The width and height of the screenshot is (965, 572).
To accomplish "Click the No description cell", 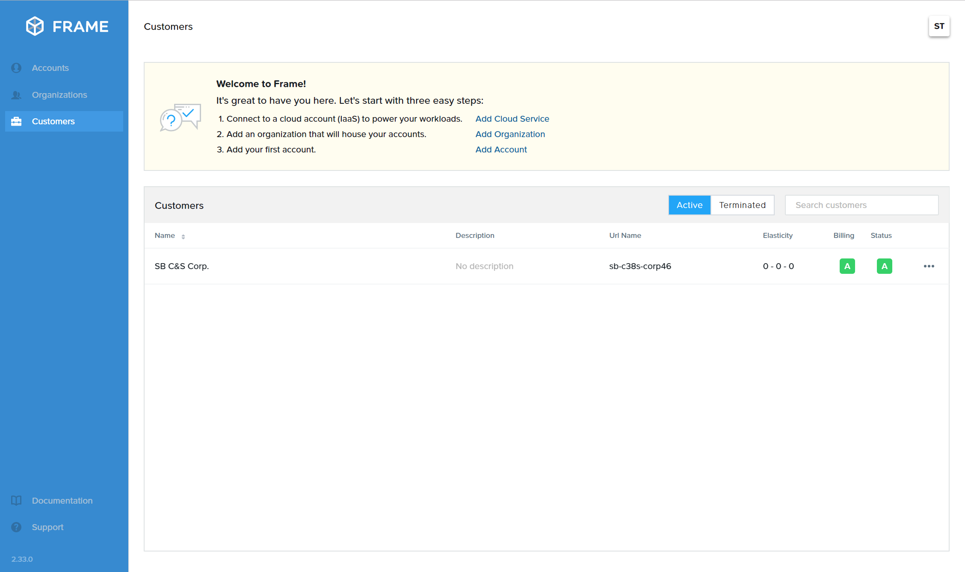I will 484,266.
